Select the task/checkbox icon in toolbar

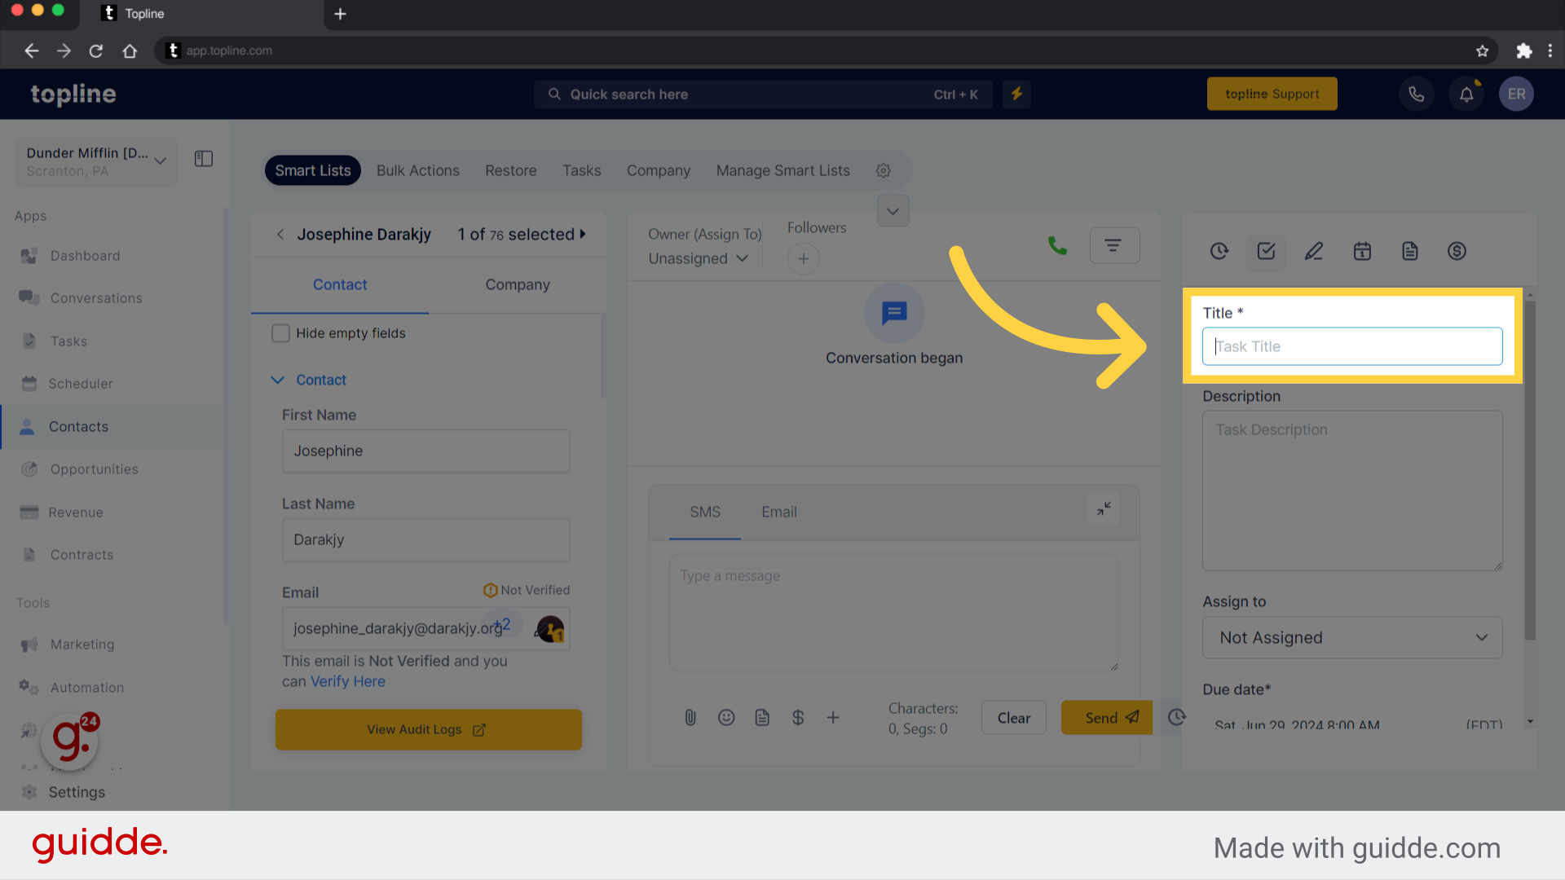click(1265, 250)
